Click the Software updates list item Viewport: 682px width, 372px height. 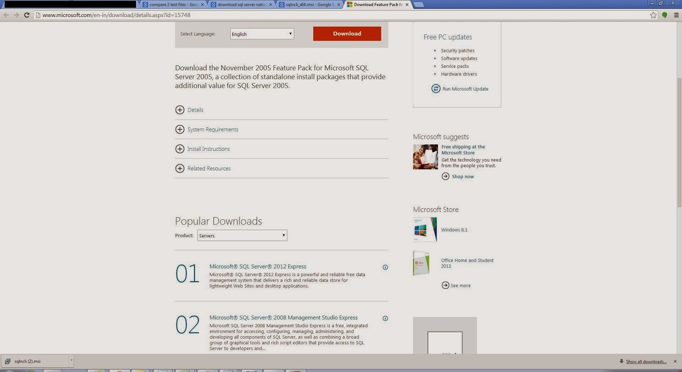click(x=459, y=58)
